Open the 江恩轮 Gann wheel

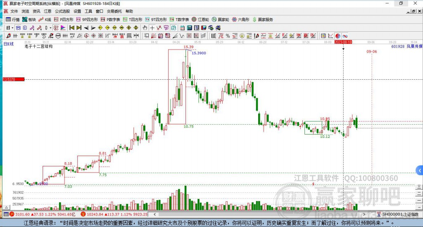coord(200,19)
